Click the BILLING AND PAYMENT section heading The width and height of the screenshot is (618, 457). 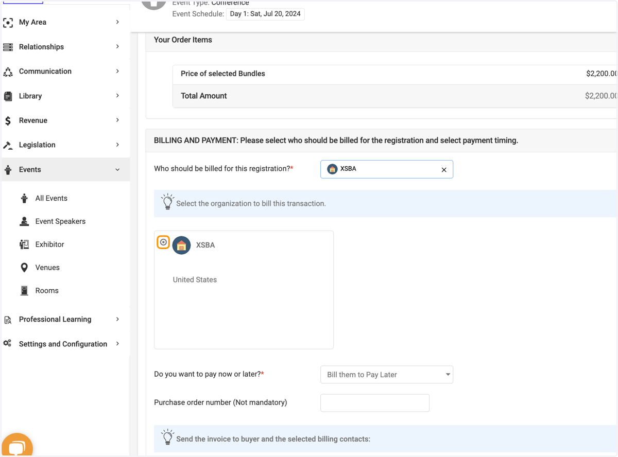pos(336,140)
